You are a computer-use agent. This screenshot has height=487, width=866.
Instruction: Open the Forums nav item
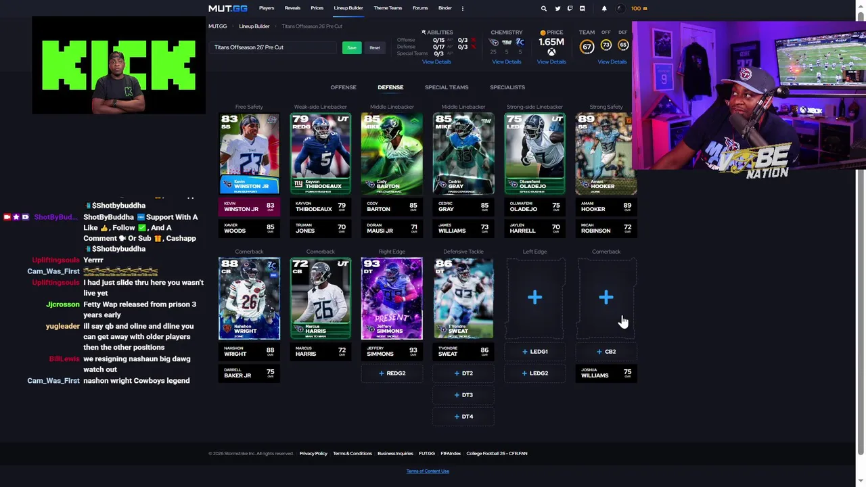[x=420, y=8]
